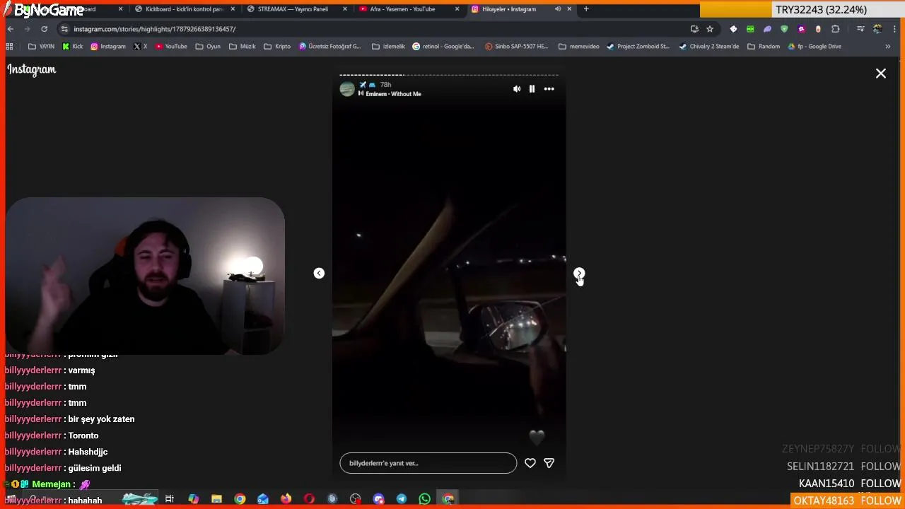The height and width of the screenshot is (509, 905).
Task: Reload the current page
Action: pos(44,29)
